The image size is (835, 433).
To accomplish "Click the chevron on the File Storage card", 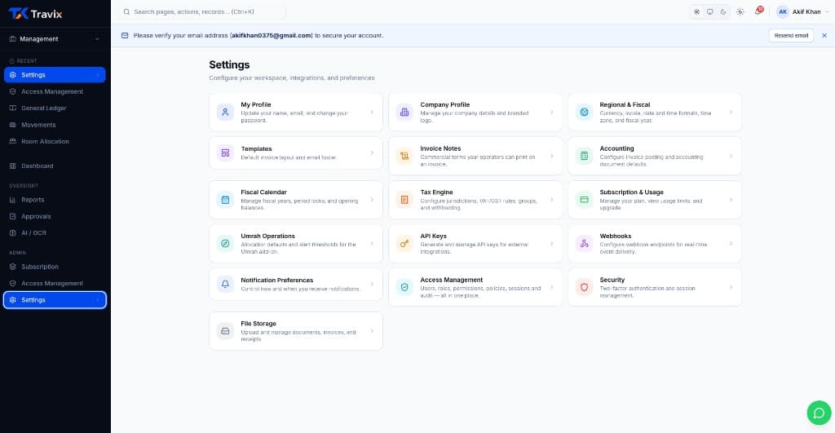I will pyautogui.click(x=372, y=331).
